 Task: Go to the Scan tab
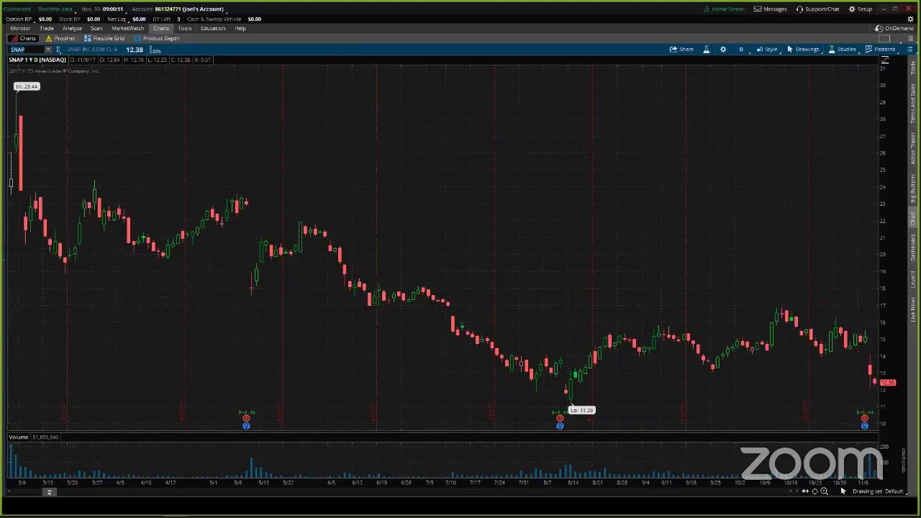(96, 28)
